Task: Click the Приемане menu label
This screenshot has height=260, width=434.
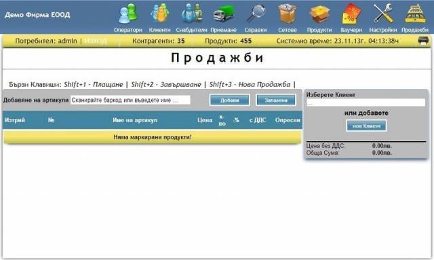Action: [x=224, y=30]
